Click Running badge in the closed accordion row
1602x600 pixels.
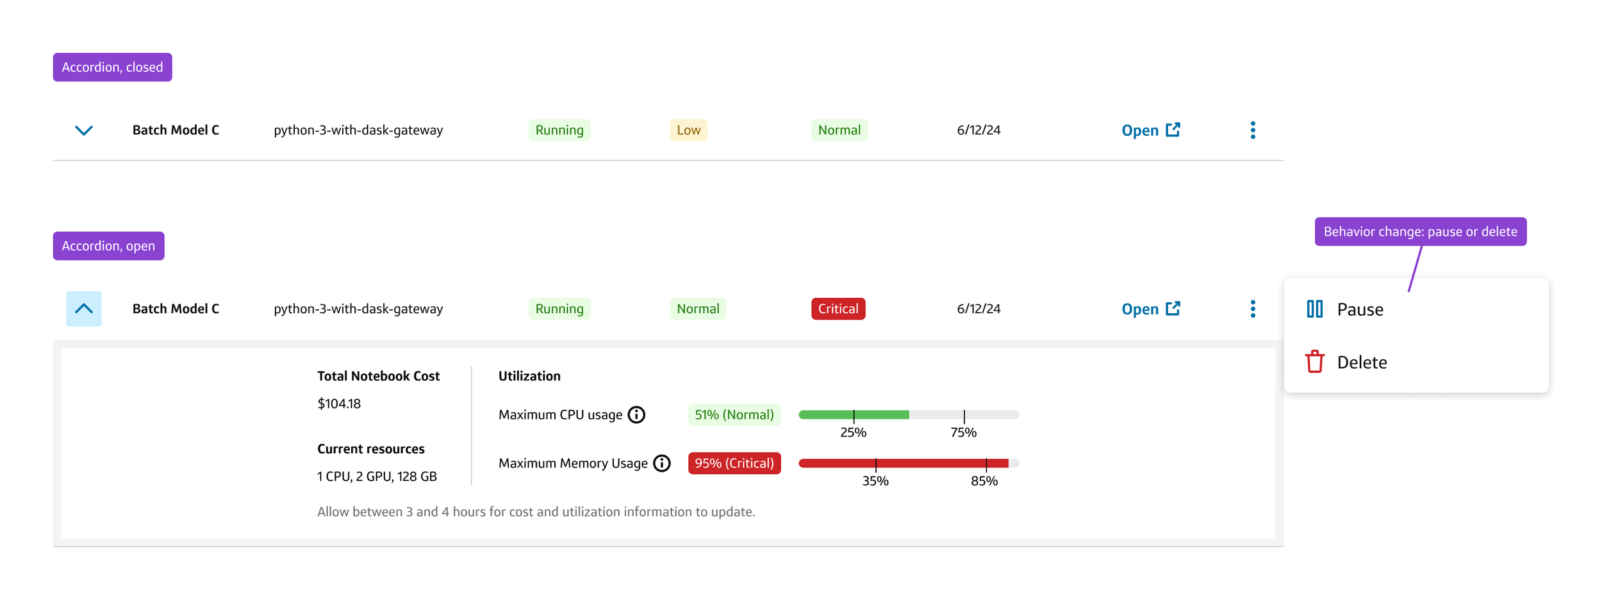pyautogui.click(x=559, y=131)
